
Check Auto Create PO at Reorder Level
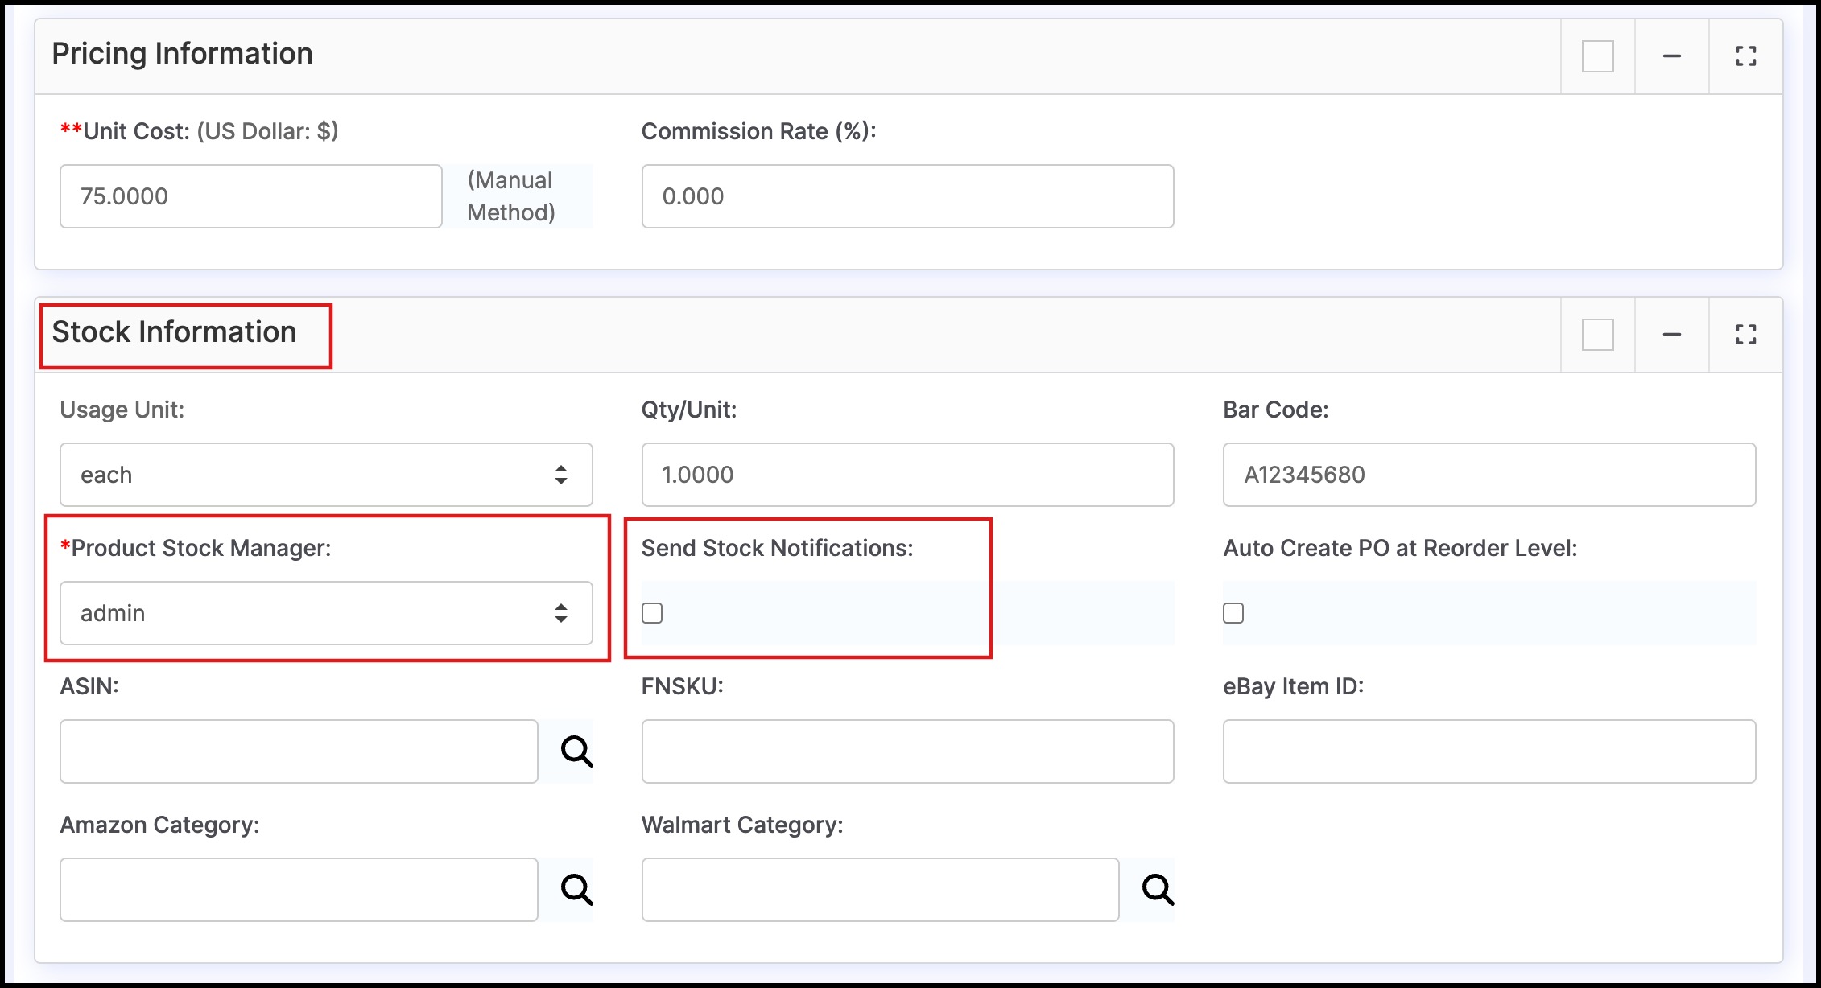click(x=1233, y=613)
